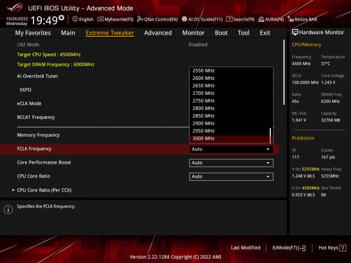Expand CPU Core Ratio (Per CCX) submenu

pyautogui.click(x=44, y=190)
